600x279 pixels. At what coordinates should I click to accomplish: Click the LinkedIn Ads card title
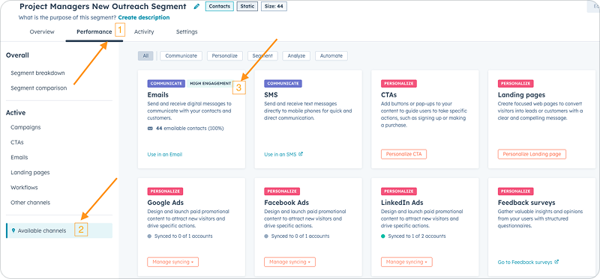tap(402, 203)
